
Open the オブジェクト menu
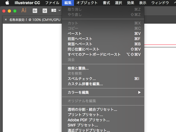click(87, 3)
